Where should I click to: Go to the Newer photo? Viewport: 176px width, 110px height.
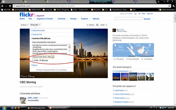[x=91, y=25]
